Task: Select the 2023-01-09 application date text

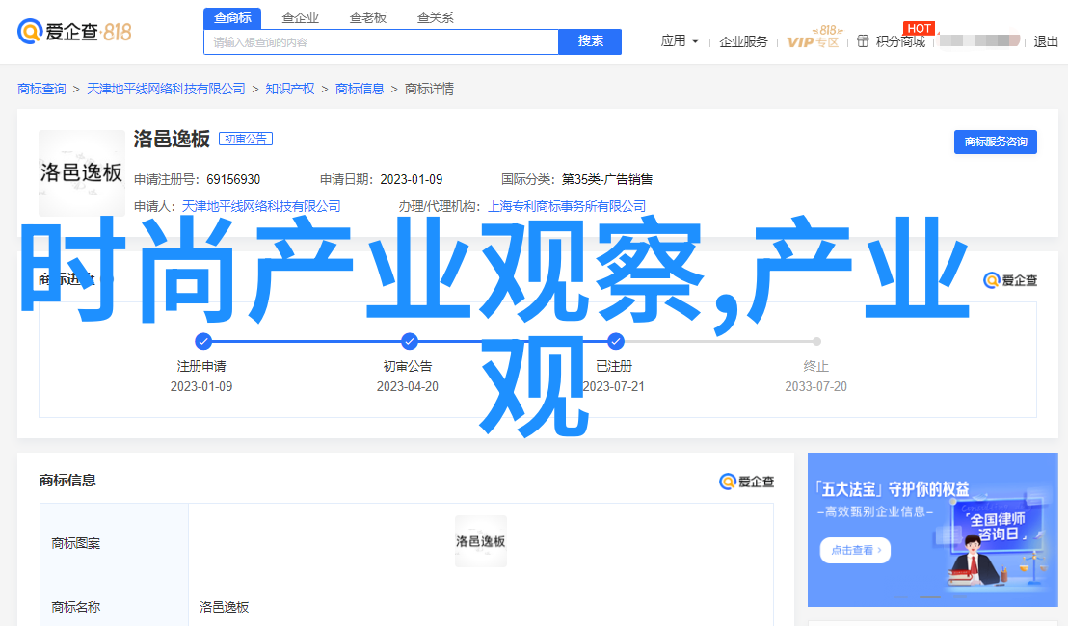Action: tap(412, 180)
